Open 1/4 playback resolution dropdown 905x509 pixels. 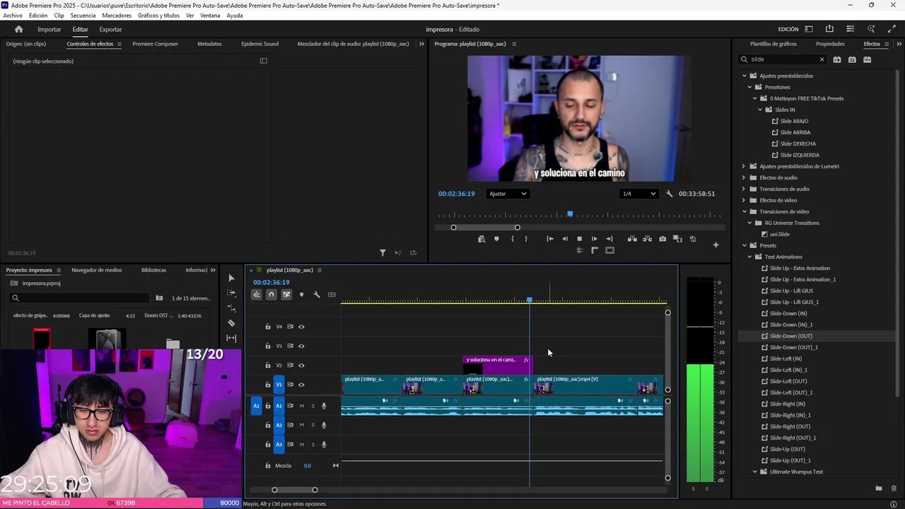point(639,194)
